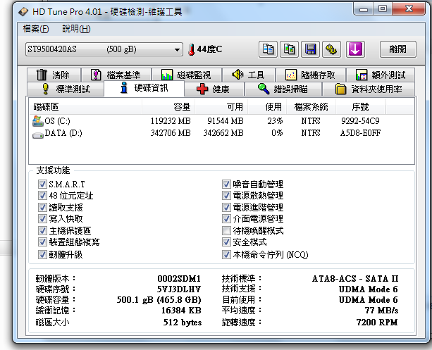Click the 342662 MB available cell

[223, 133]
